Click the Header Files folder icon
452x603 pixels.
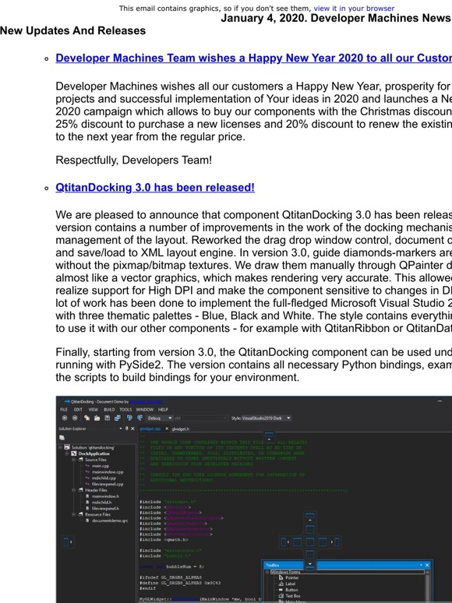[x=81, y=490]
